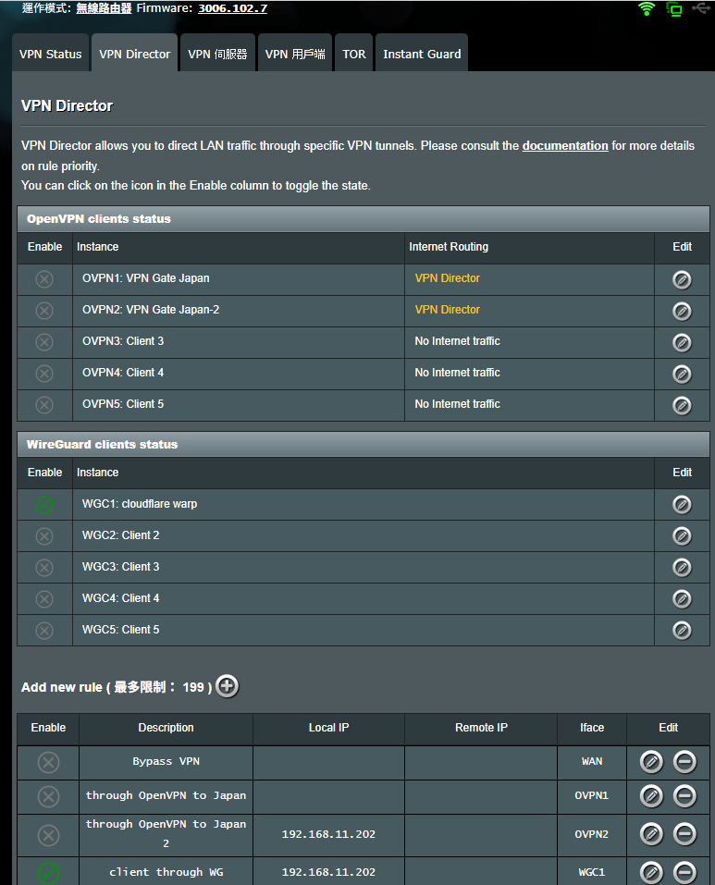
Task: Click the WAN iface cell
Action: 592,761
